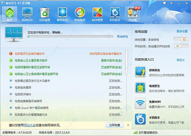Click 您的电脑没有安装杀毒软件 warning text
191x136 pixels.
105,54
